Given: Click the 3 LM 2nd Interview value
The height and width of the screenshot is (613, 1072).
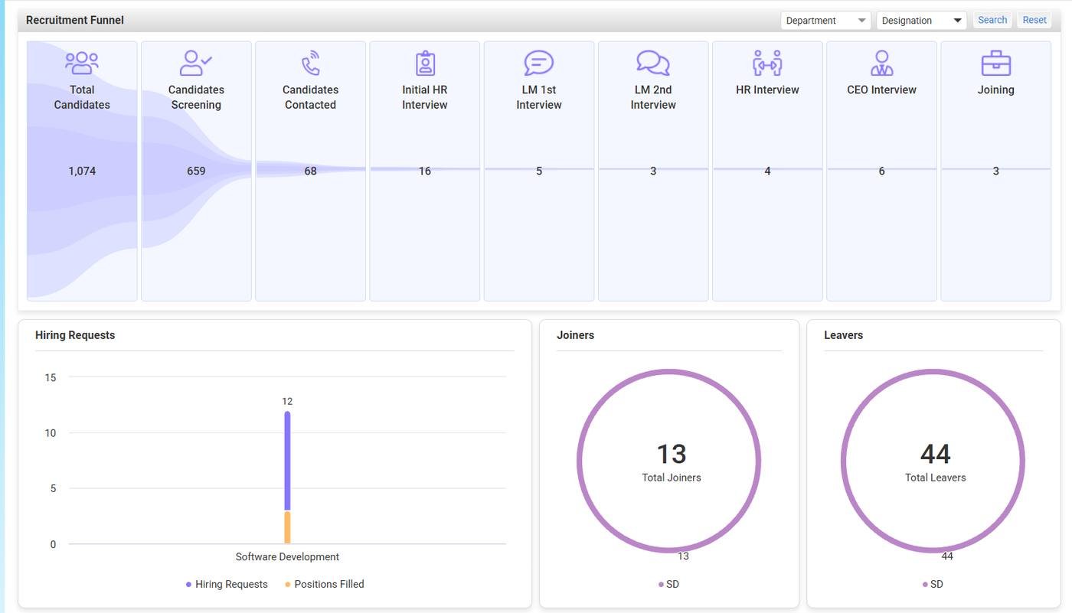Looking at the screenshot, I should coord(653,171).
